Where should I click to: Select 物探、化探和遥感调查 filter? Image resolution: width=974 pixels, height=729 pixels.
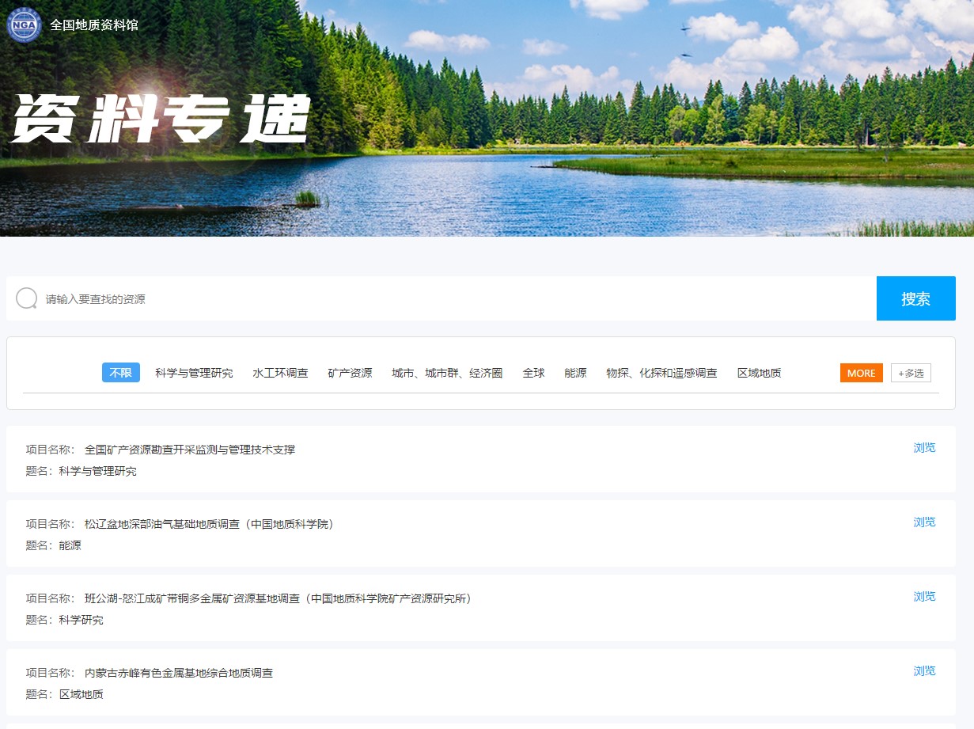(x=661, y=373)
